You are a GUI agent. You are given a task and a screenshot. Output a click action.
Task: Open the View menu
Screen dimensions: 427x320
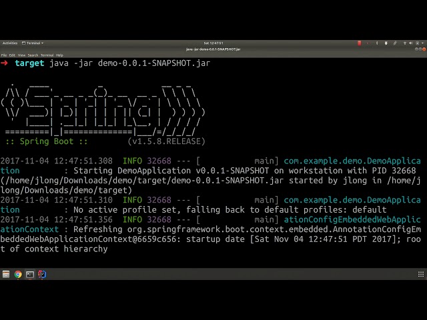tap(21, 55)
